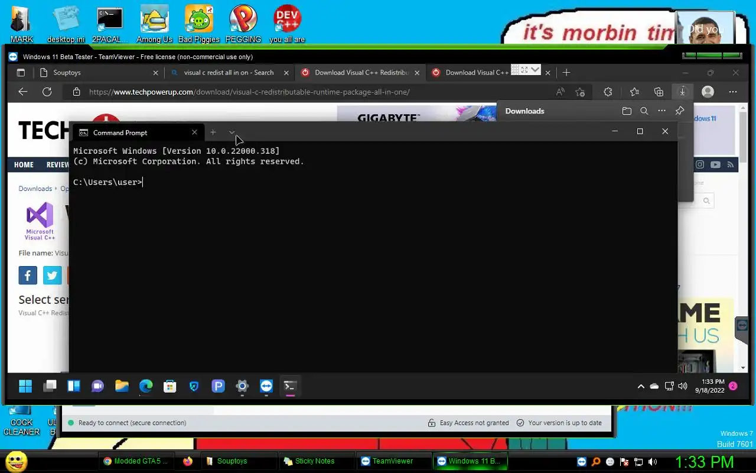This screenshot has height=473, width=756.
Task: Click the YouTube icon on TechPowerUp page
Action: [x=715, y=164]
